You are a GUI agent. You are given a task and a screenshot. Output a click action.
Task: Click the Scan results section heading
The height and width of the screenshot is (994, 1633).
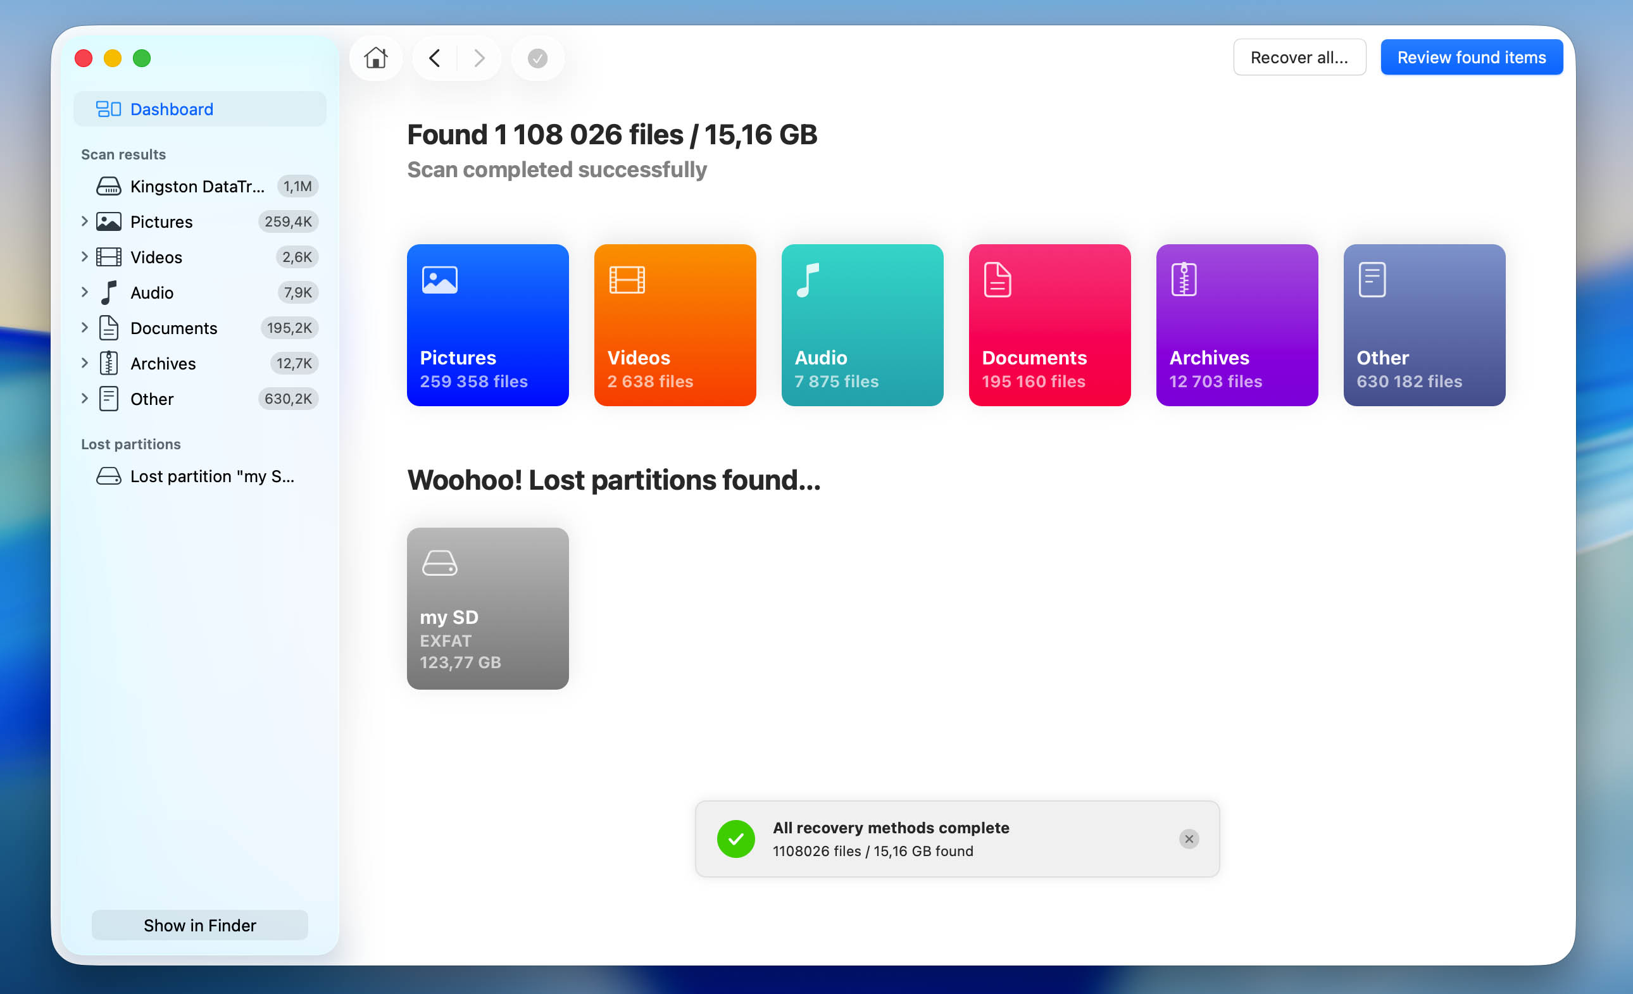[123, 154]
